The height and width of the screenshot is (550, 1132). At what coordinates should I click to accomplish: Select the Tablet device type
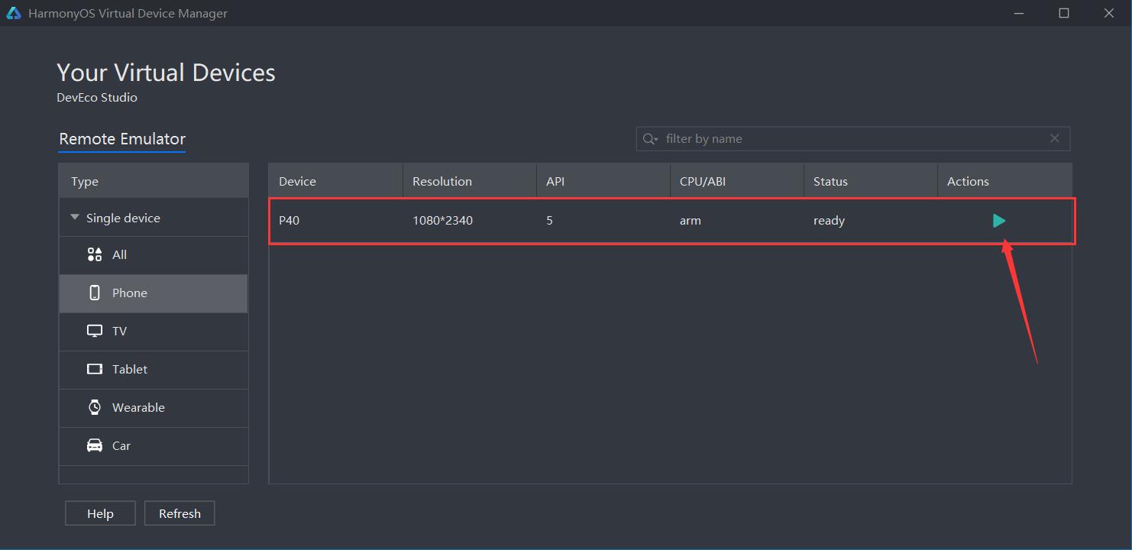(x=154, y=370)
